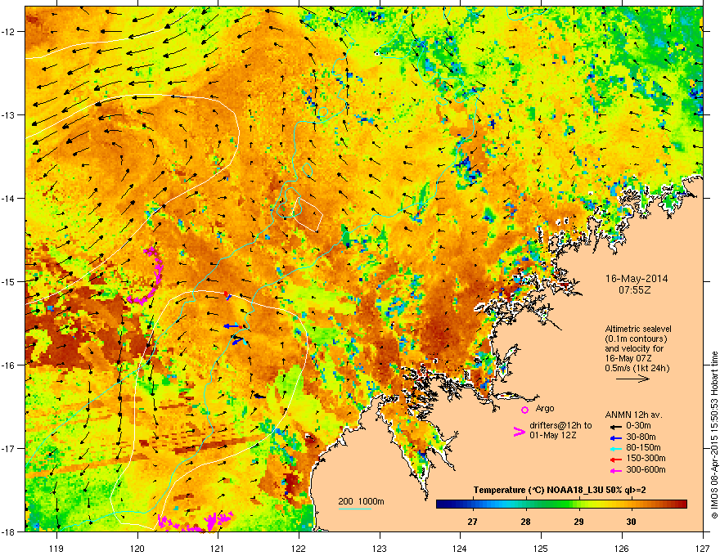The width and height of the screenshot is (720, 556).
Task: Click the latitude axis label -12
Action: click(8, 31)
